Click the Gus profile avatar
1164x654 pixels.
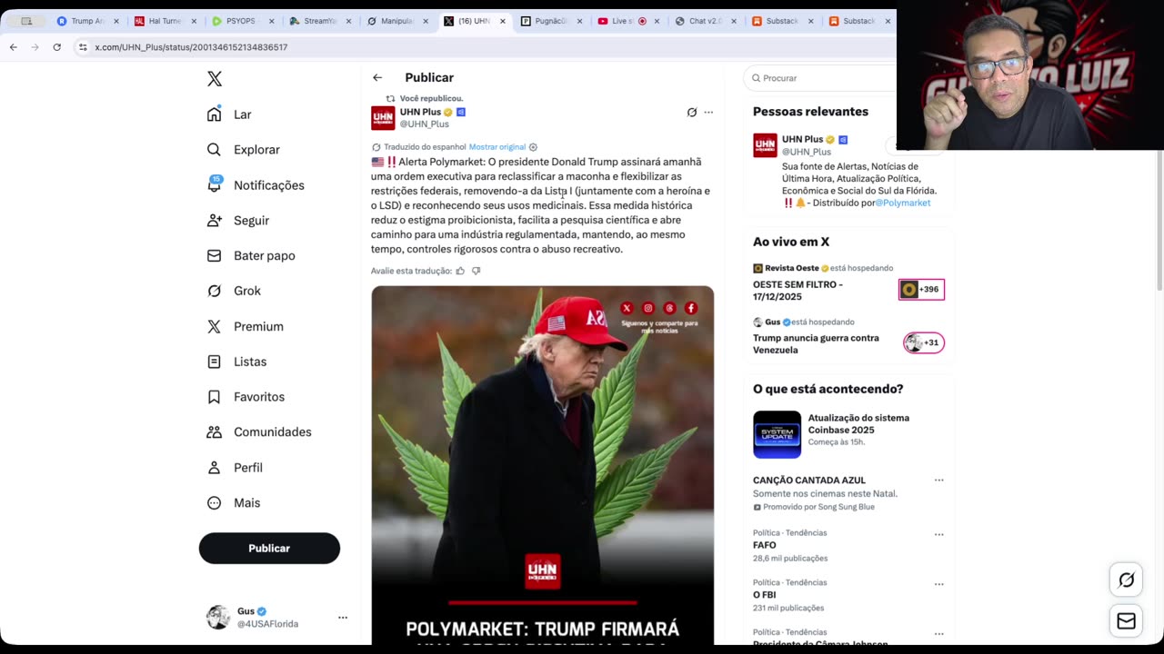click(218, 618)
